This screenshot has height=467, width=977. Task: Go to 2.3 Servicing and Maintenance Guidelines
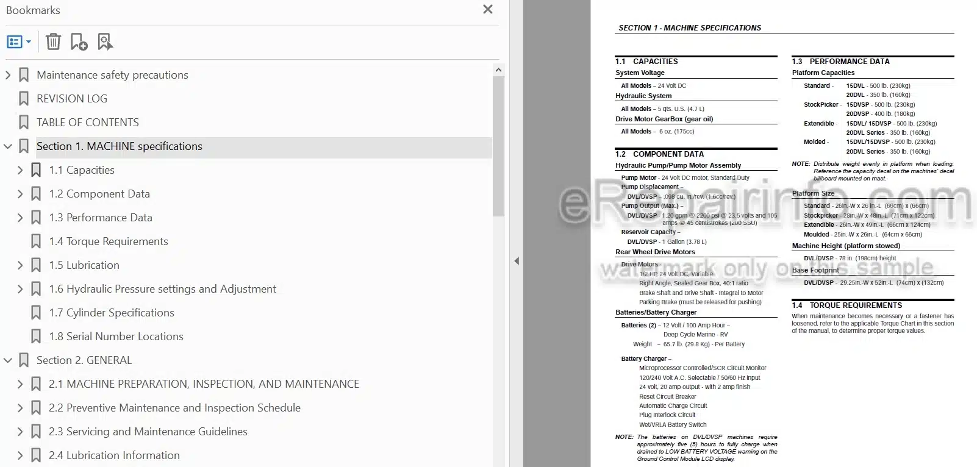[x=148, y=432]
